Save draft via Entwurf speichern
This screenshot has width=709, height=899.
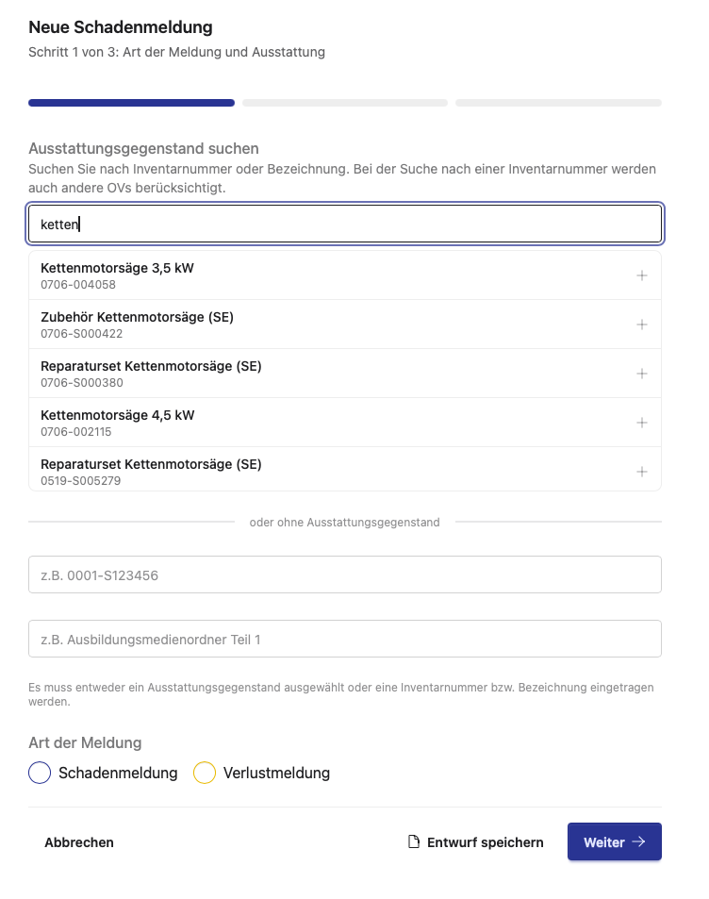485,841
